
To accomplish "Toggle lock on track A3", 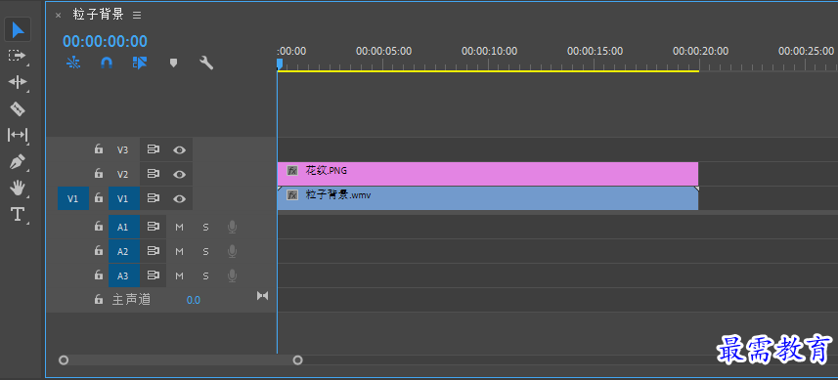I will (99, 275).
